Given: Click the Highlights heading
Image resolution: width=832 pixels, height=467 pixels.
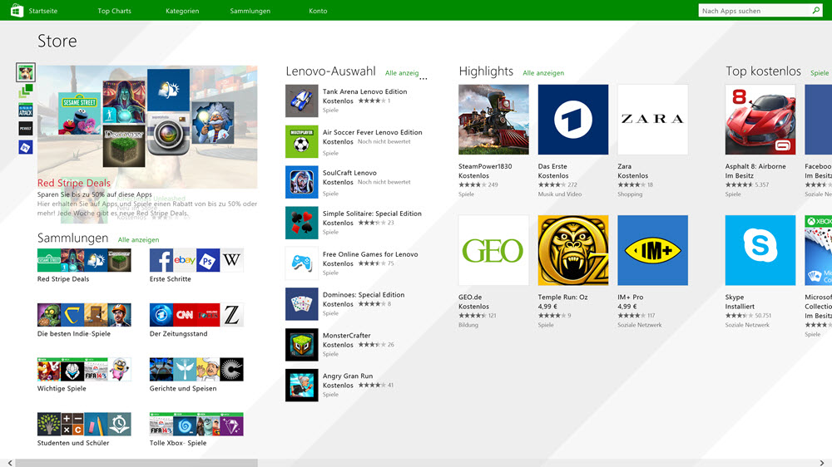Looking at the screenshot, I should click(x=486, y=71).
